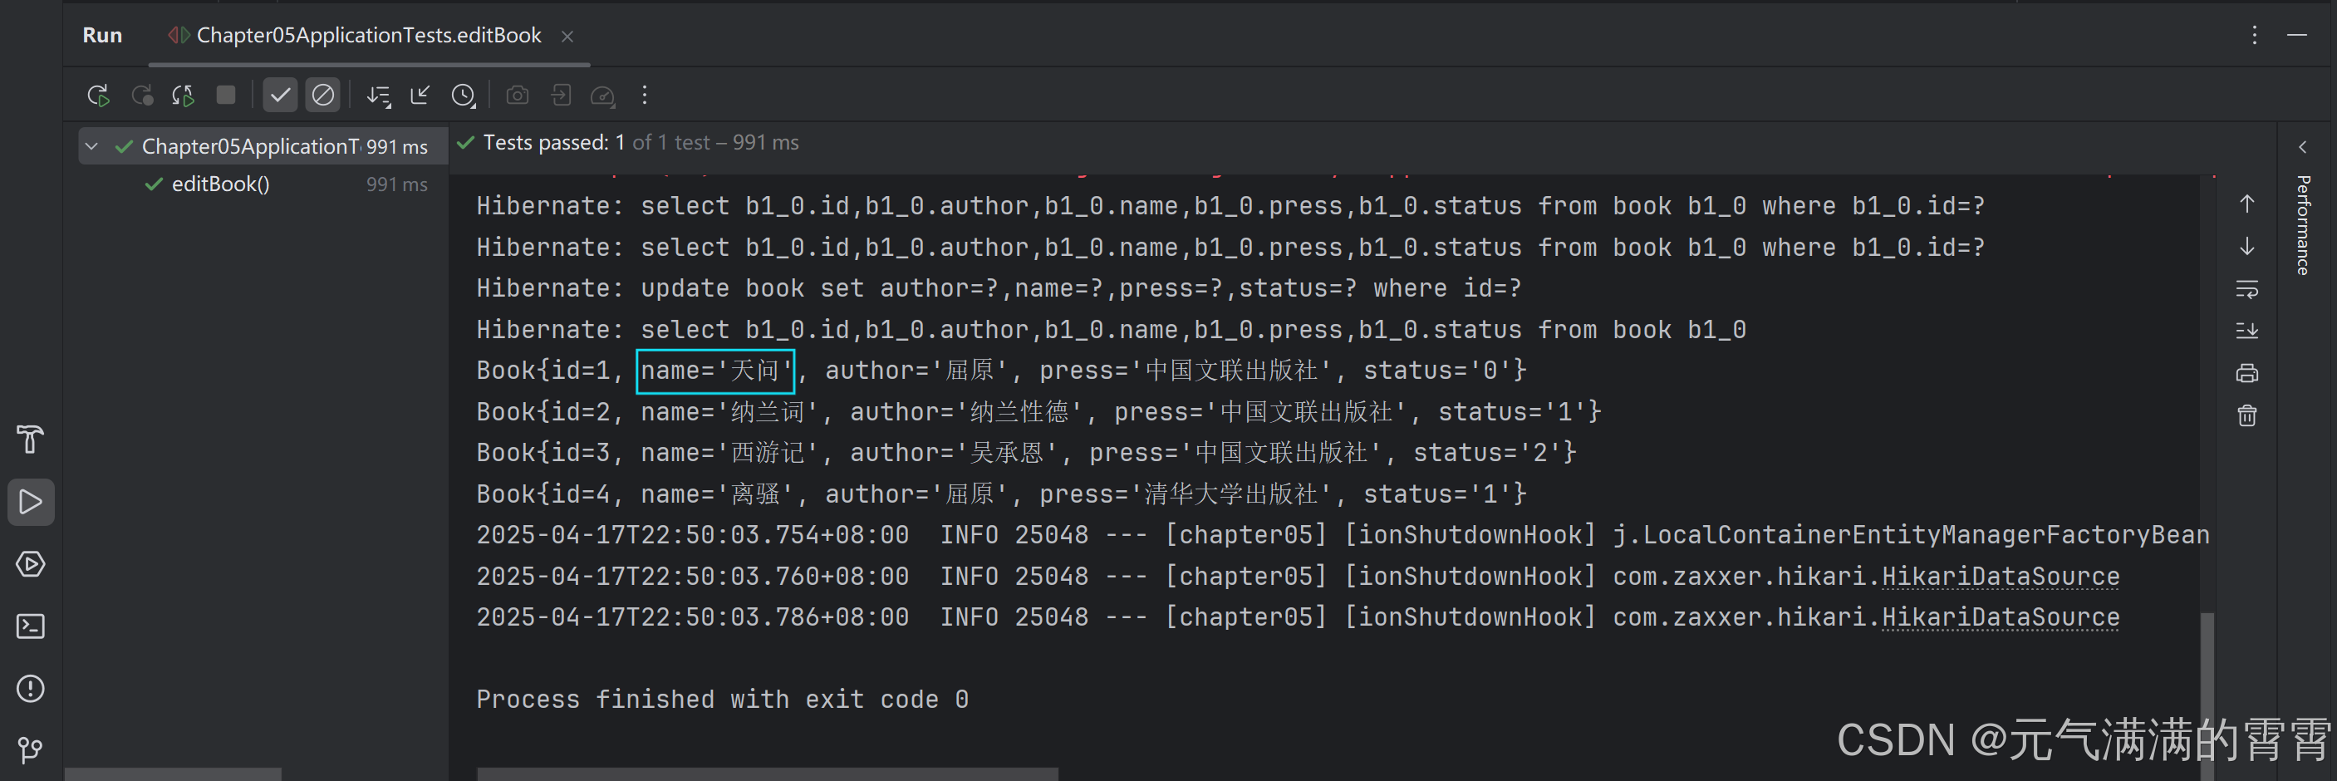Take a test snapshot with camera icon

[517, 95]
